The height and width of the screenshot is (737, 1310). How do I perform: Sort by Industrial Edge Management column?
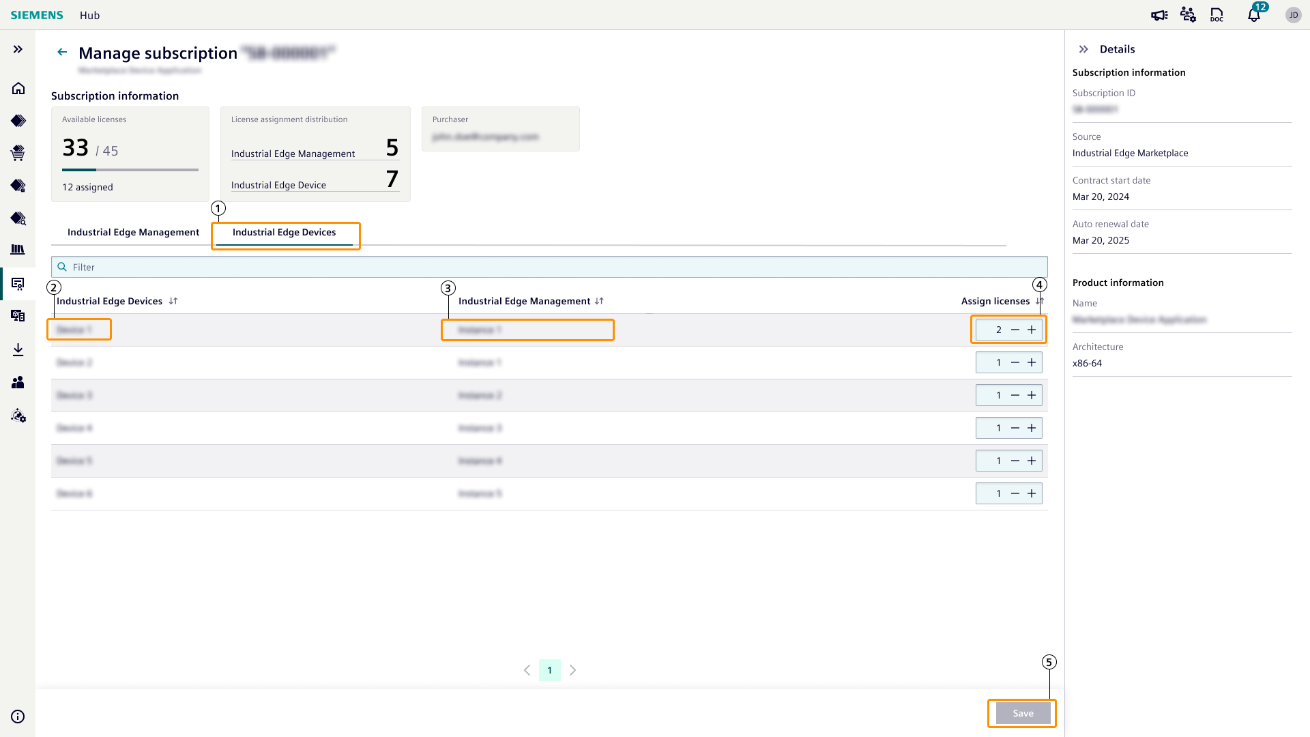coord(599,301)
